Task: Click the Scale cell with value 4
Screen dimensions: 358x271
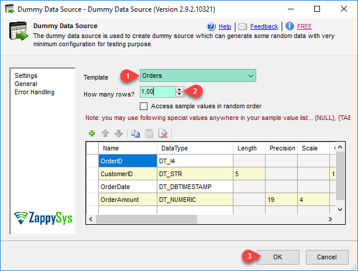Action: point(314,200)
